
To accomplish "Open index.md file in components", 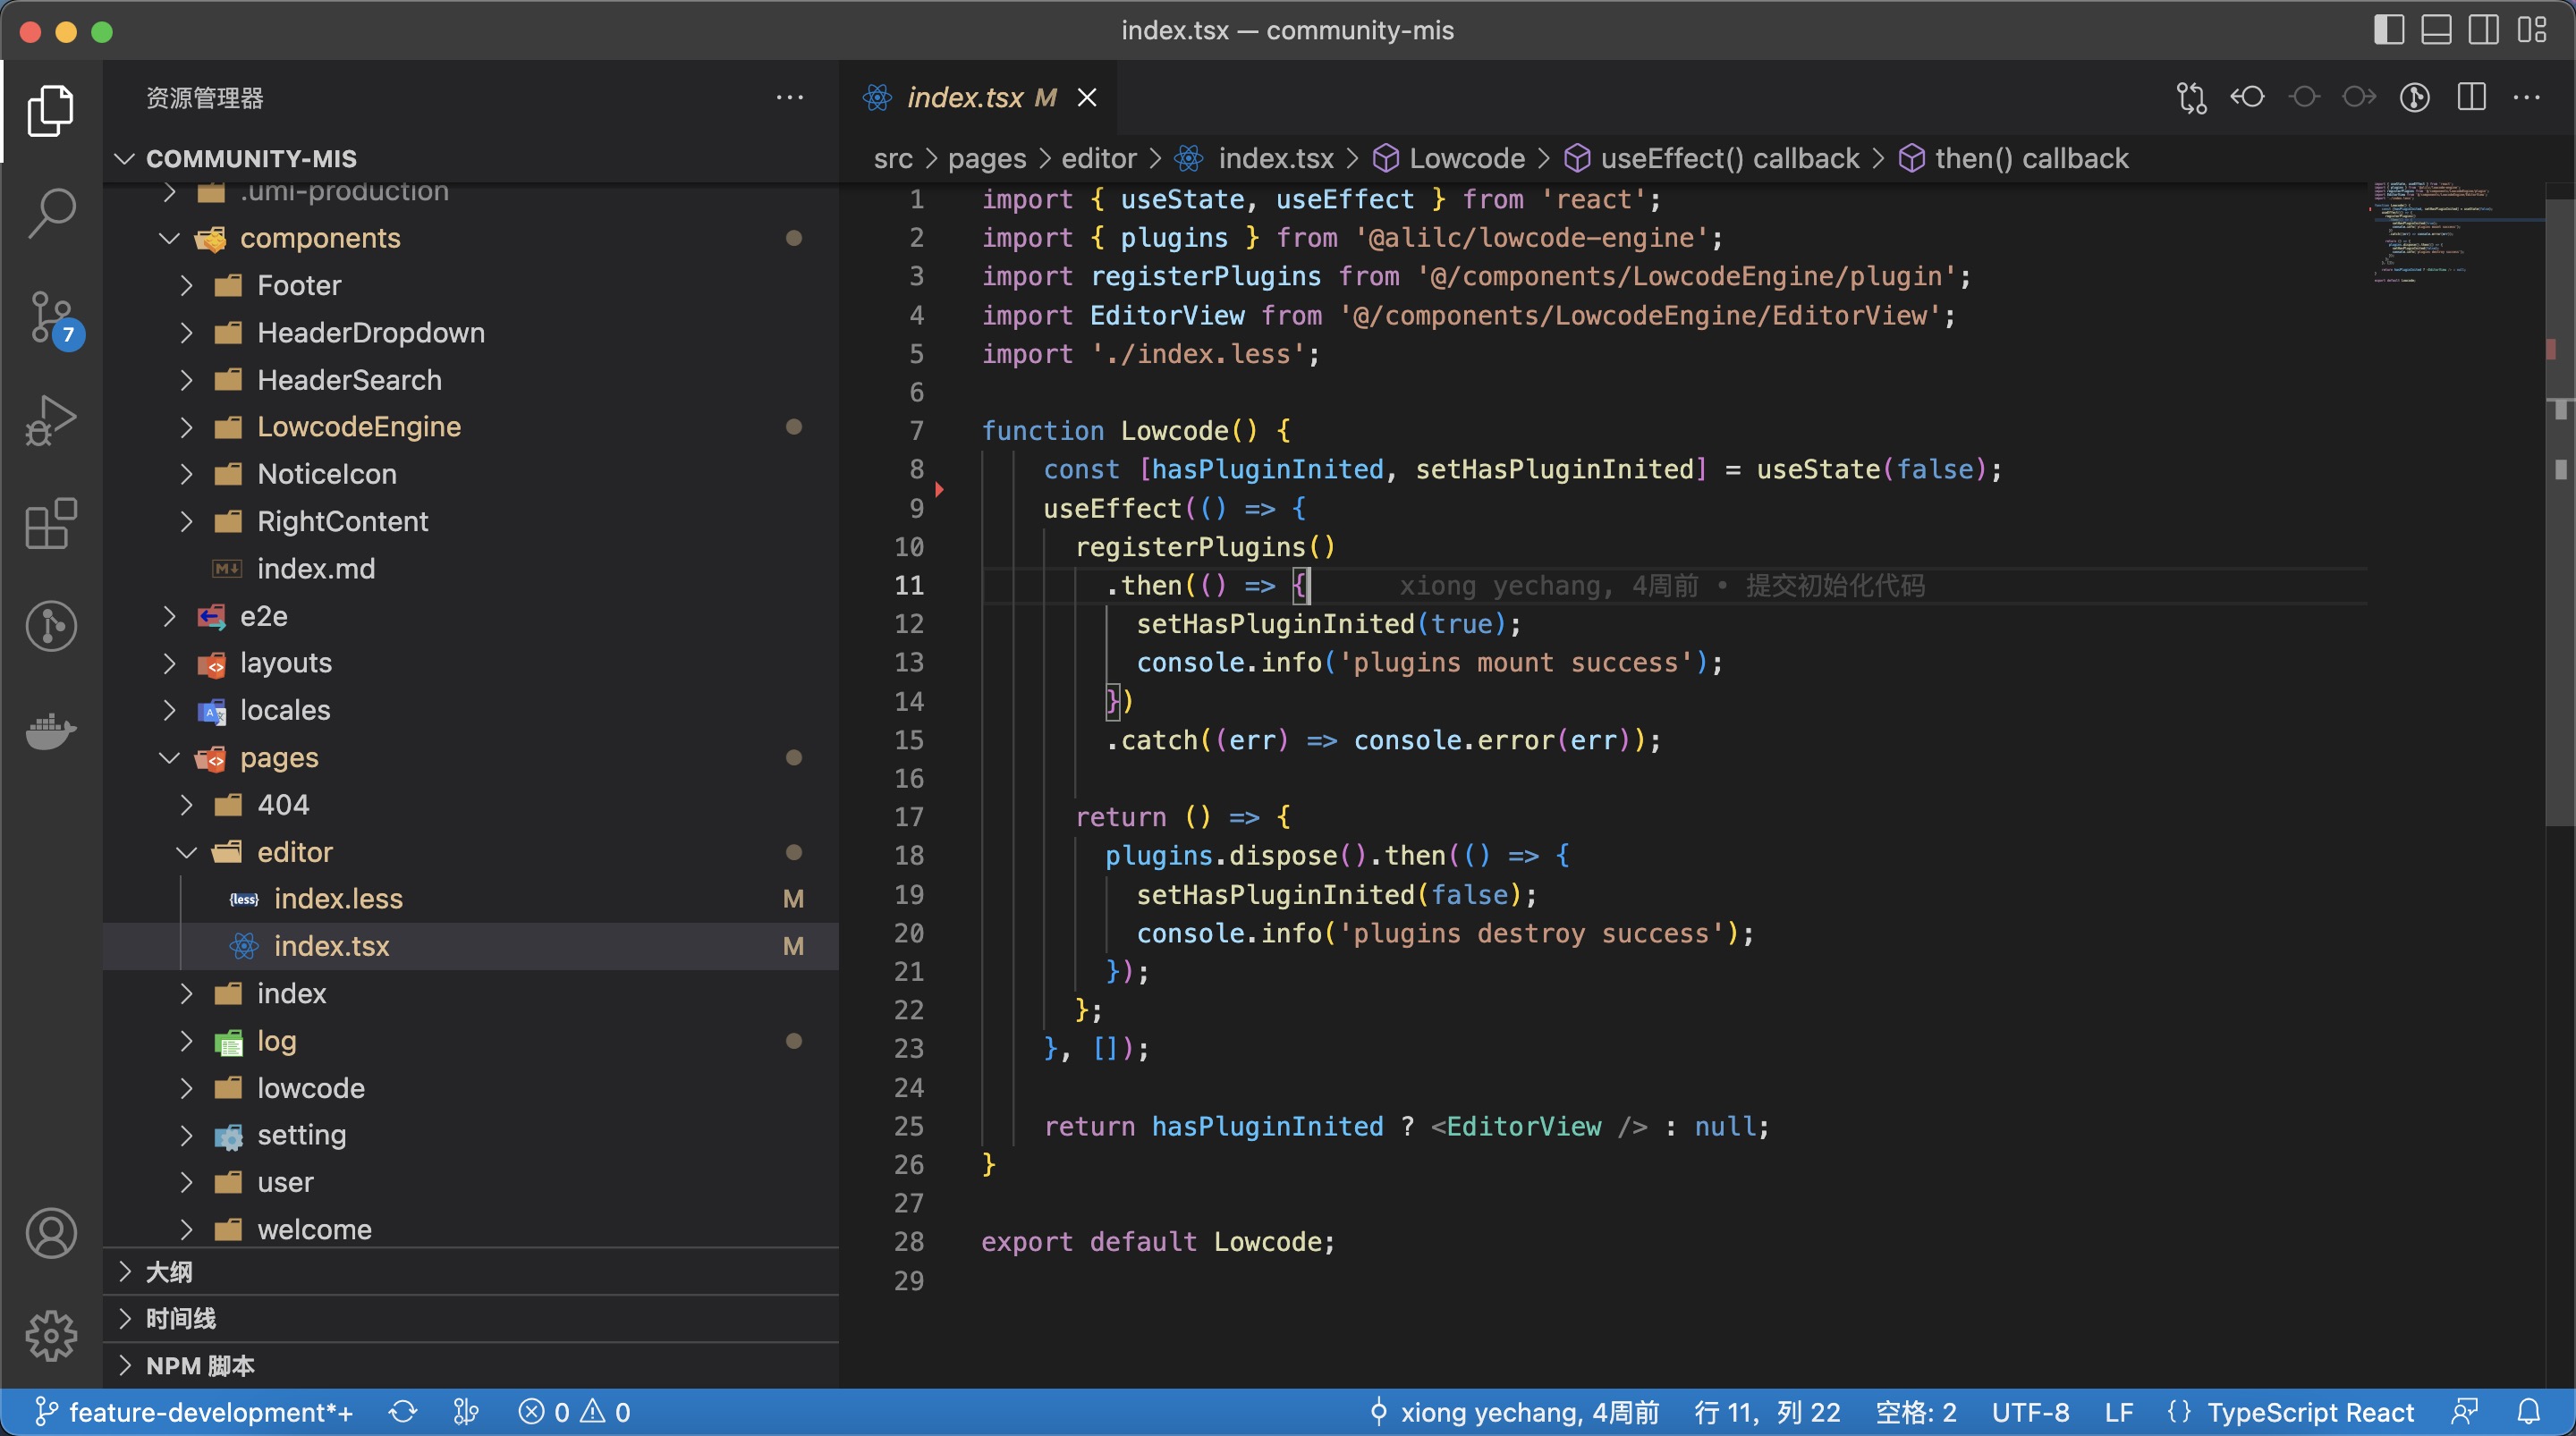I will point(470,569).
